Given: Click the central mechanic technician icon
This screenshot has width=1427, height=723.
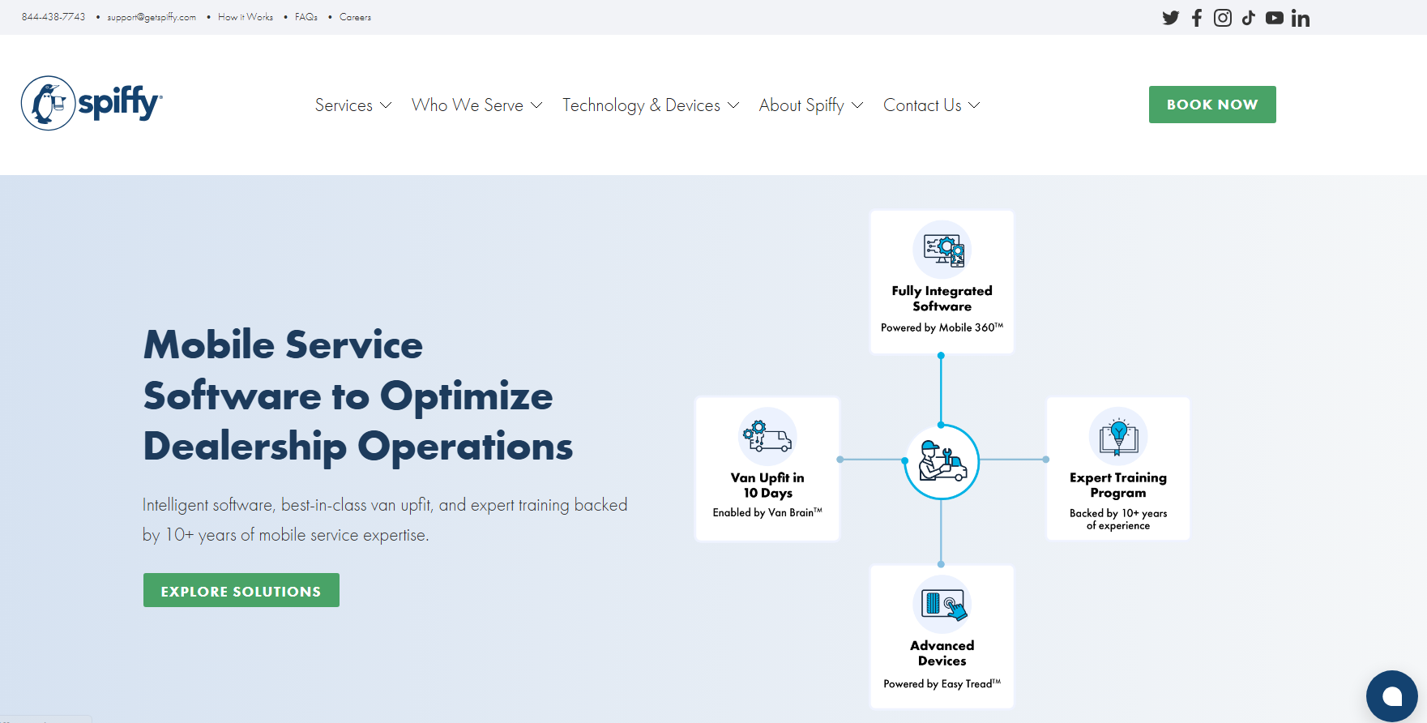Looking at the screenshot, I should (942, 462).
